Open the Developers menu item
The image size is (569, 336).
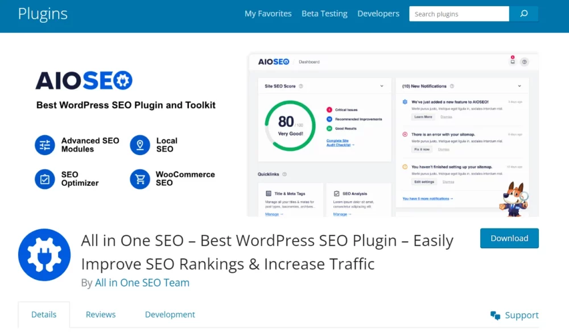378,14
